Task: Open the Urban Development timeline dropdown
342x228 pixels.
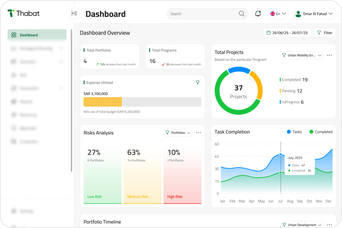Action: coord(302,225)
